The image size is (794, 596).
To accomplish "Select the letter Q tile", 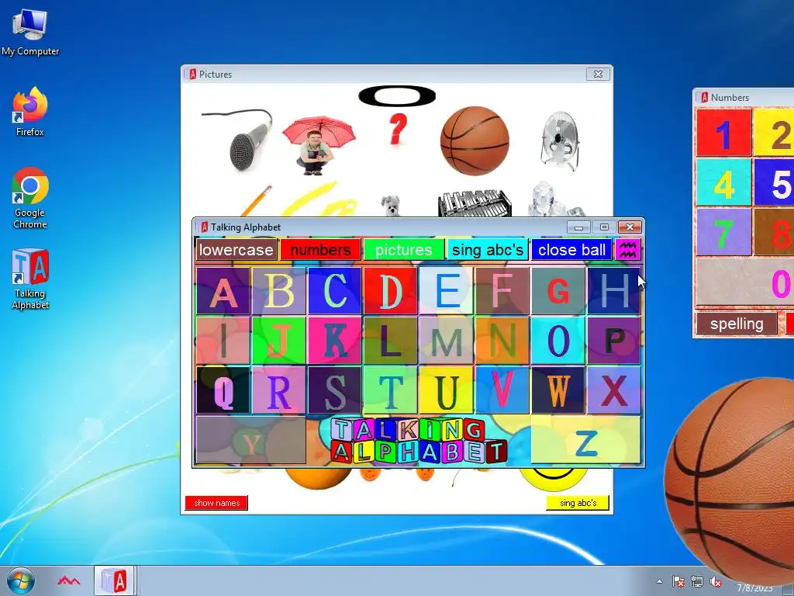I will 223,390.
